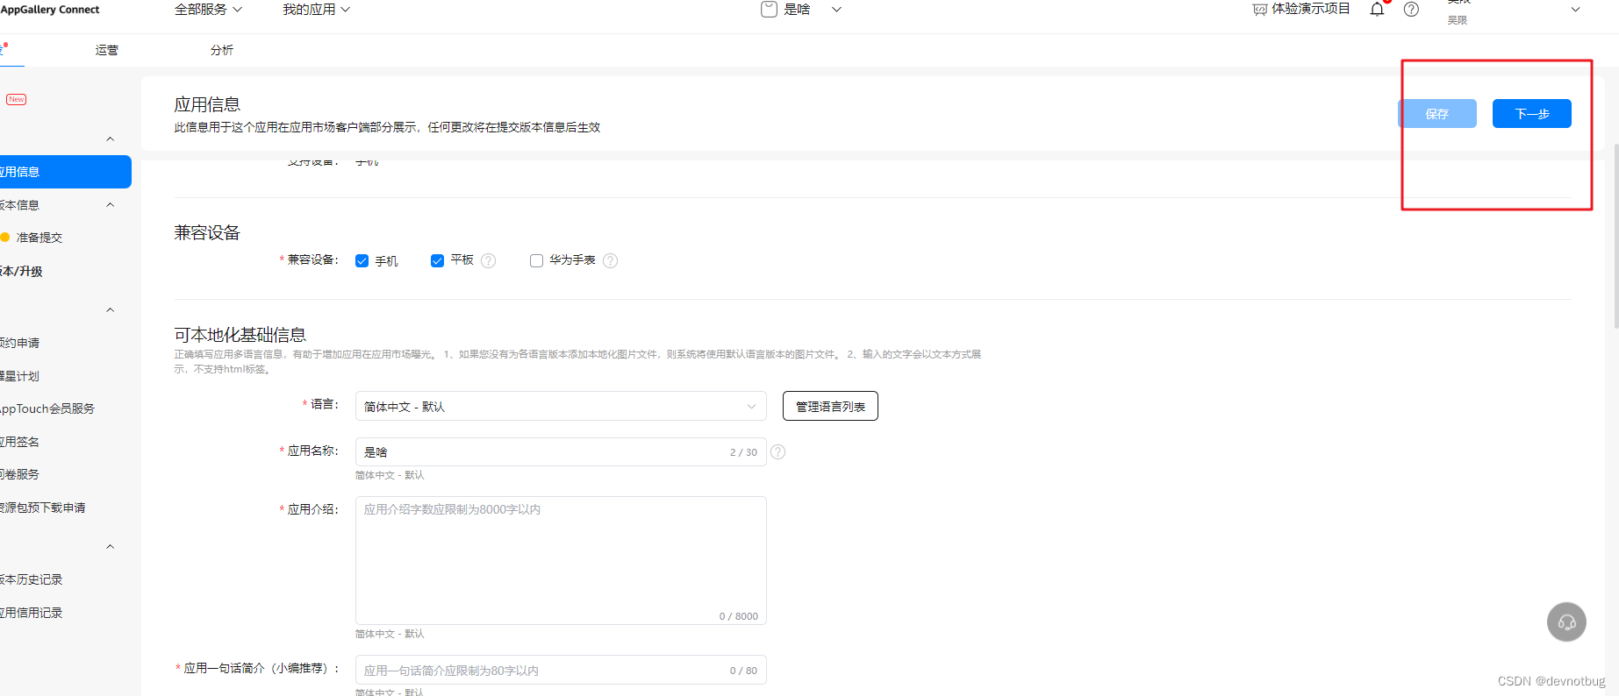Image resolution: width=1619 pixels, height=696 pixels.
Task: Click the New badge in sidebar
Action: coord(16,99)
